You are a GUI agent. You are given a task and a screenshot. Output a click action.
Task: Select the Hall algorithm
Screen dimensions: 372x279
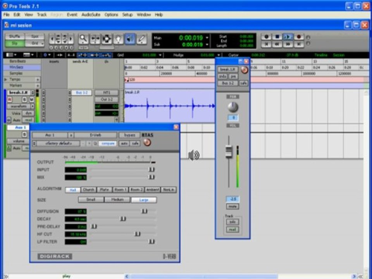click(x=72, y=190)
